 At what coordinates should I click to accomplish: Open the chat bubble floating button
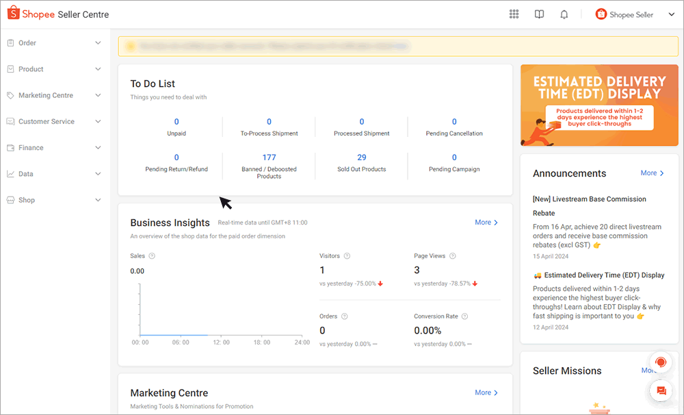661,391
